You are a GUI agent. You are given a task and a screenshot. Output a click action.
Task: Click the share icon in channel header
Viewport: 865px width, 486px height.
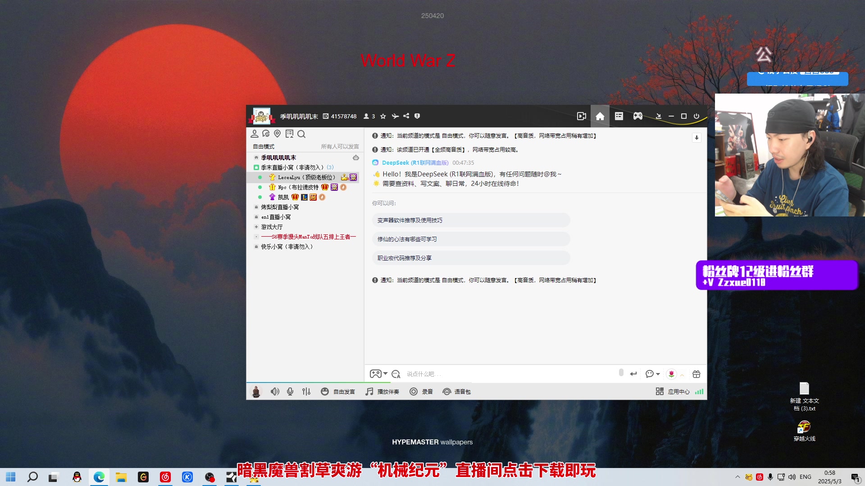[406, 116]
